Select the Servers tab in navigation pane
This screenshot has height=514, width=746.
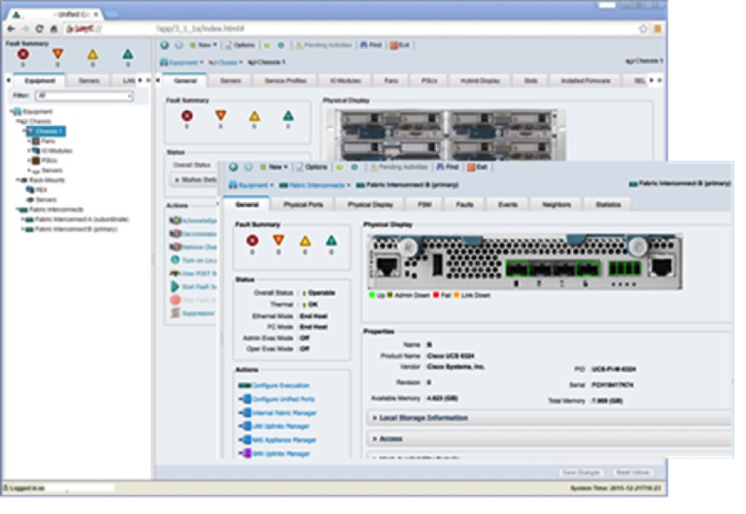88,80
